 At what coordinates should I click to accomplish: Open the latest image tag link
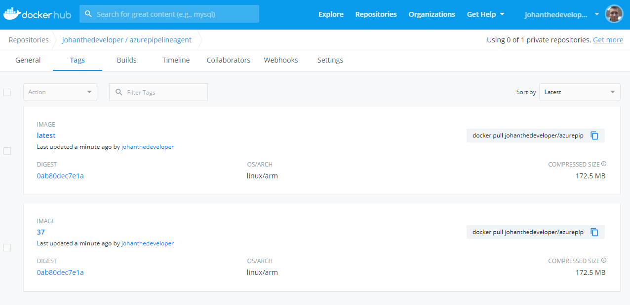[46, 136]
